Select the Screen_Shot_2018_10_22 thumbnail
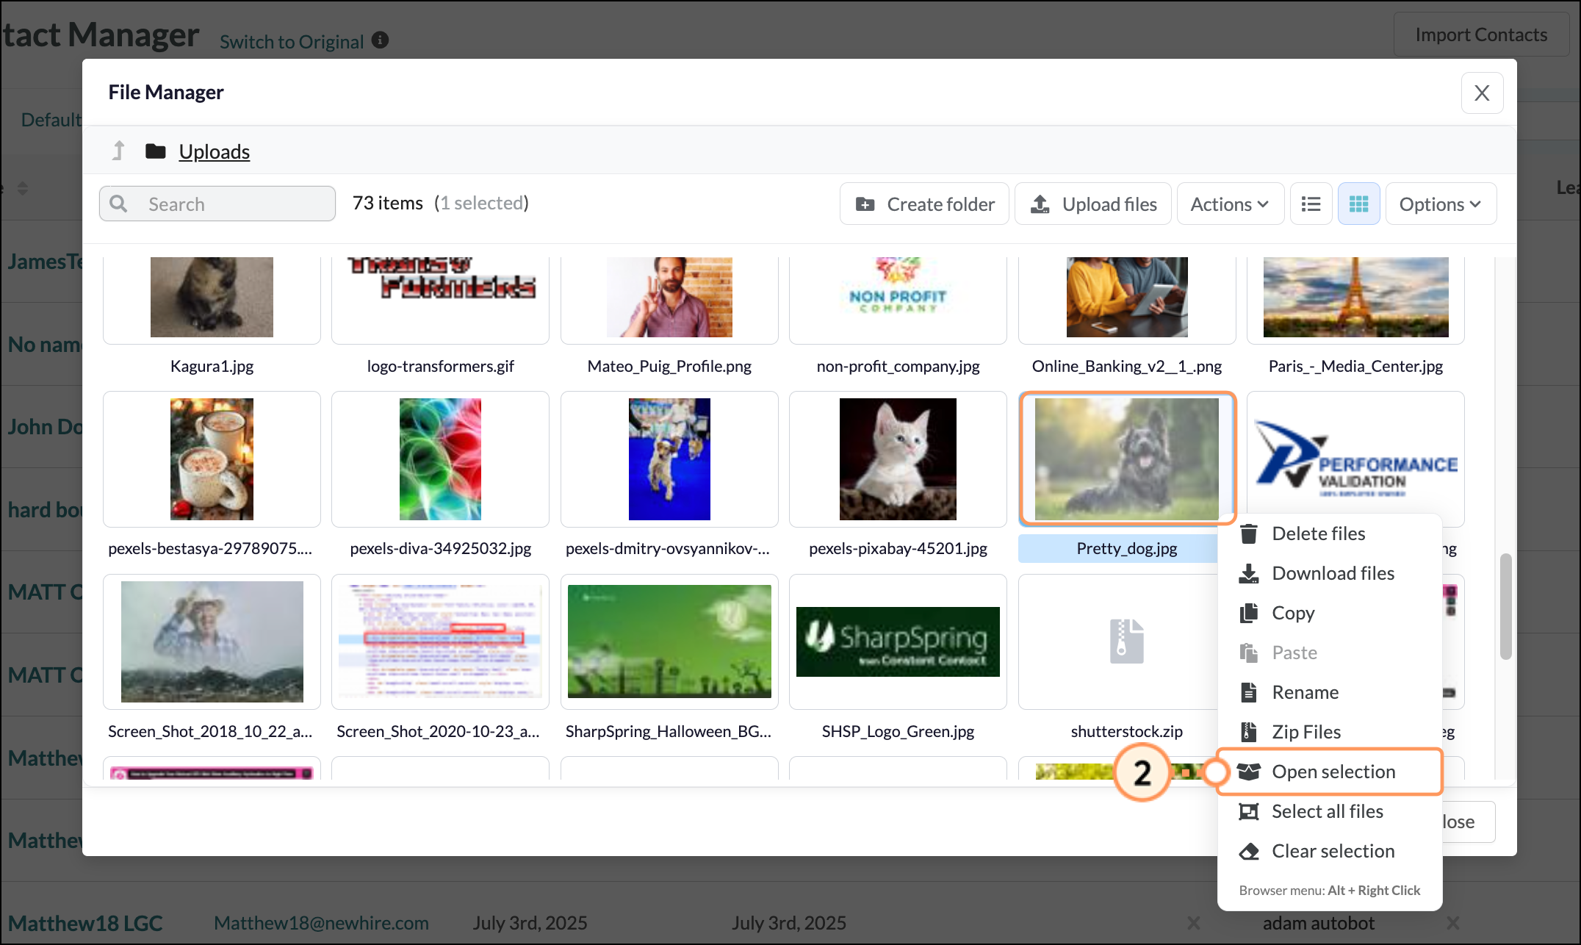 tap(212, 642)
